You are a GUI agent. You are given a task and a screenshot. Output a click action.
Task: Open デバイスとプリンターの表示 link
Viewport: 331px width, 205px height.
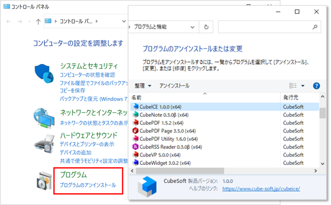(87, 144)
